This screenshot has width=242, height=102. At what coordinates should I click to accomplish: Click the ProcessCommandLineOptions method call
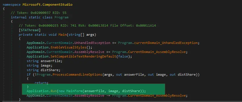pyautogui.click(x=77, y=75)
